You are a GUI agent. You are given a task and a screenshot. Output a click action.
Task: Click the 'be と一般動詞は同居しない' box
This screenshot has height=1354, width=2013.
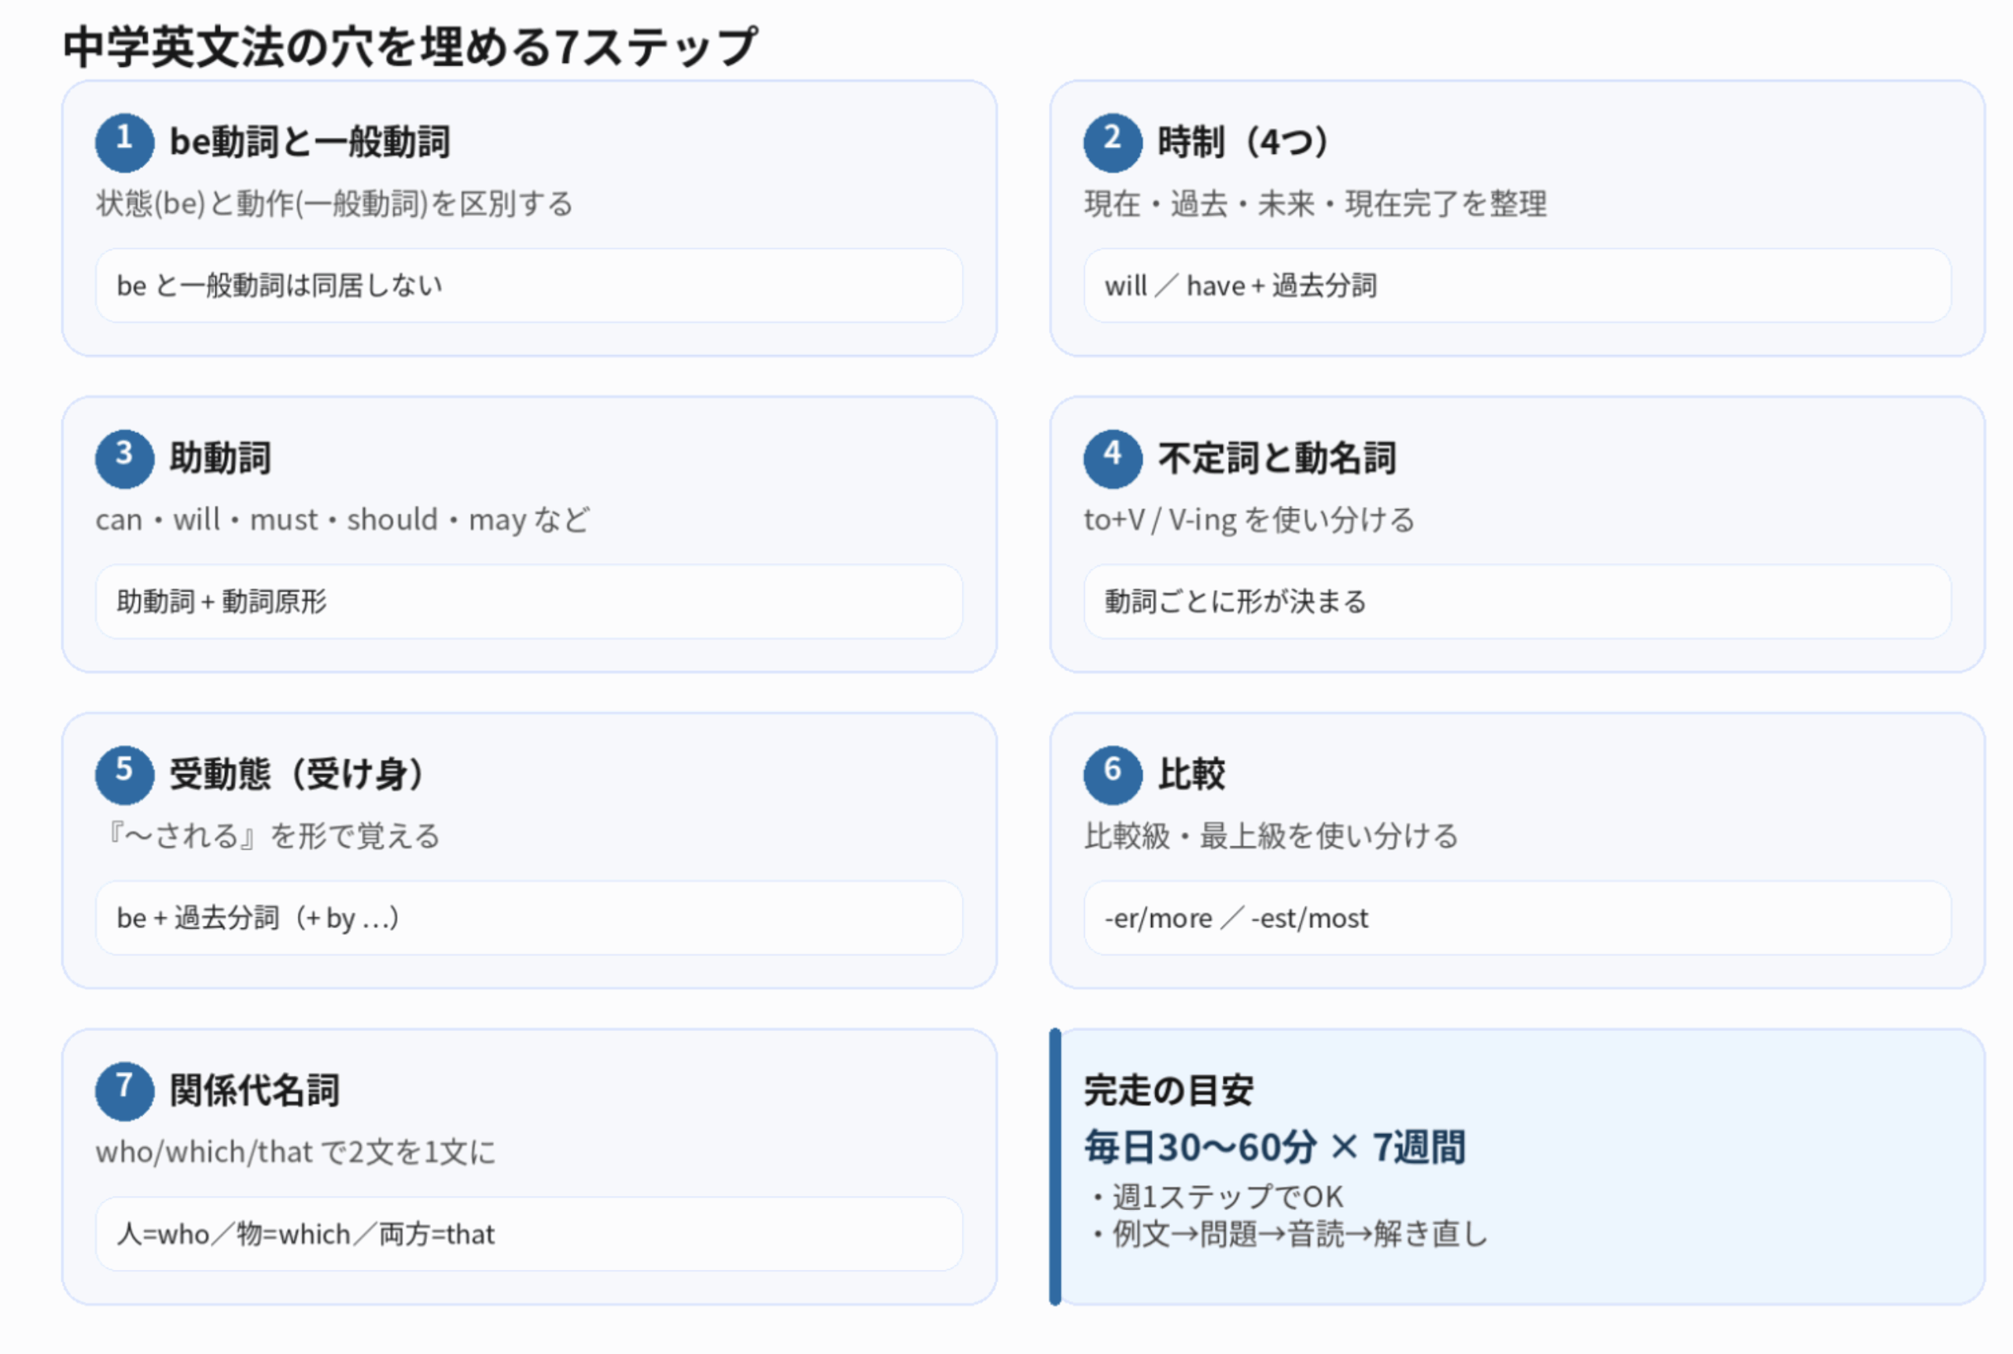tap(528, 286)
